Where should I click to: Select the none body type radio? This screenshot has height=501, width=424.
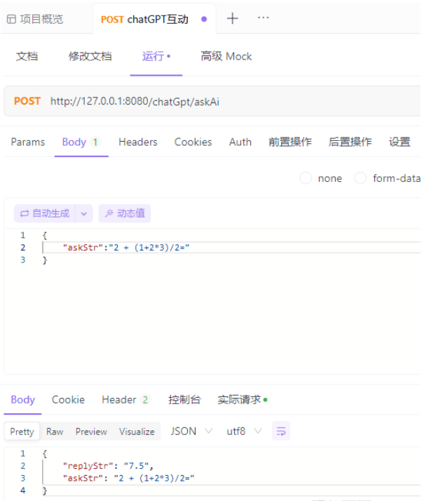(306, 178)
